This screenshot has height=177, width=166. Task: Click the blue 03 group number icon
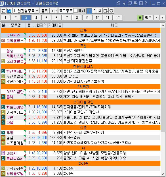click(x=9, y=11)
